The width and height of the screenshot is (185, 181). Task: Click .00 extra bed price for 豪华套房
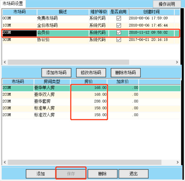coord(135,101)
